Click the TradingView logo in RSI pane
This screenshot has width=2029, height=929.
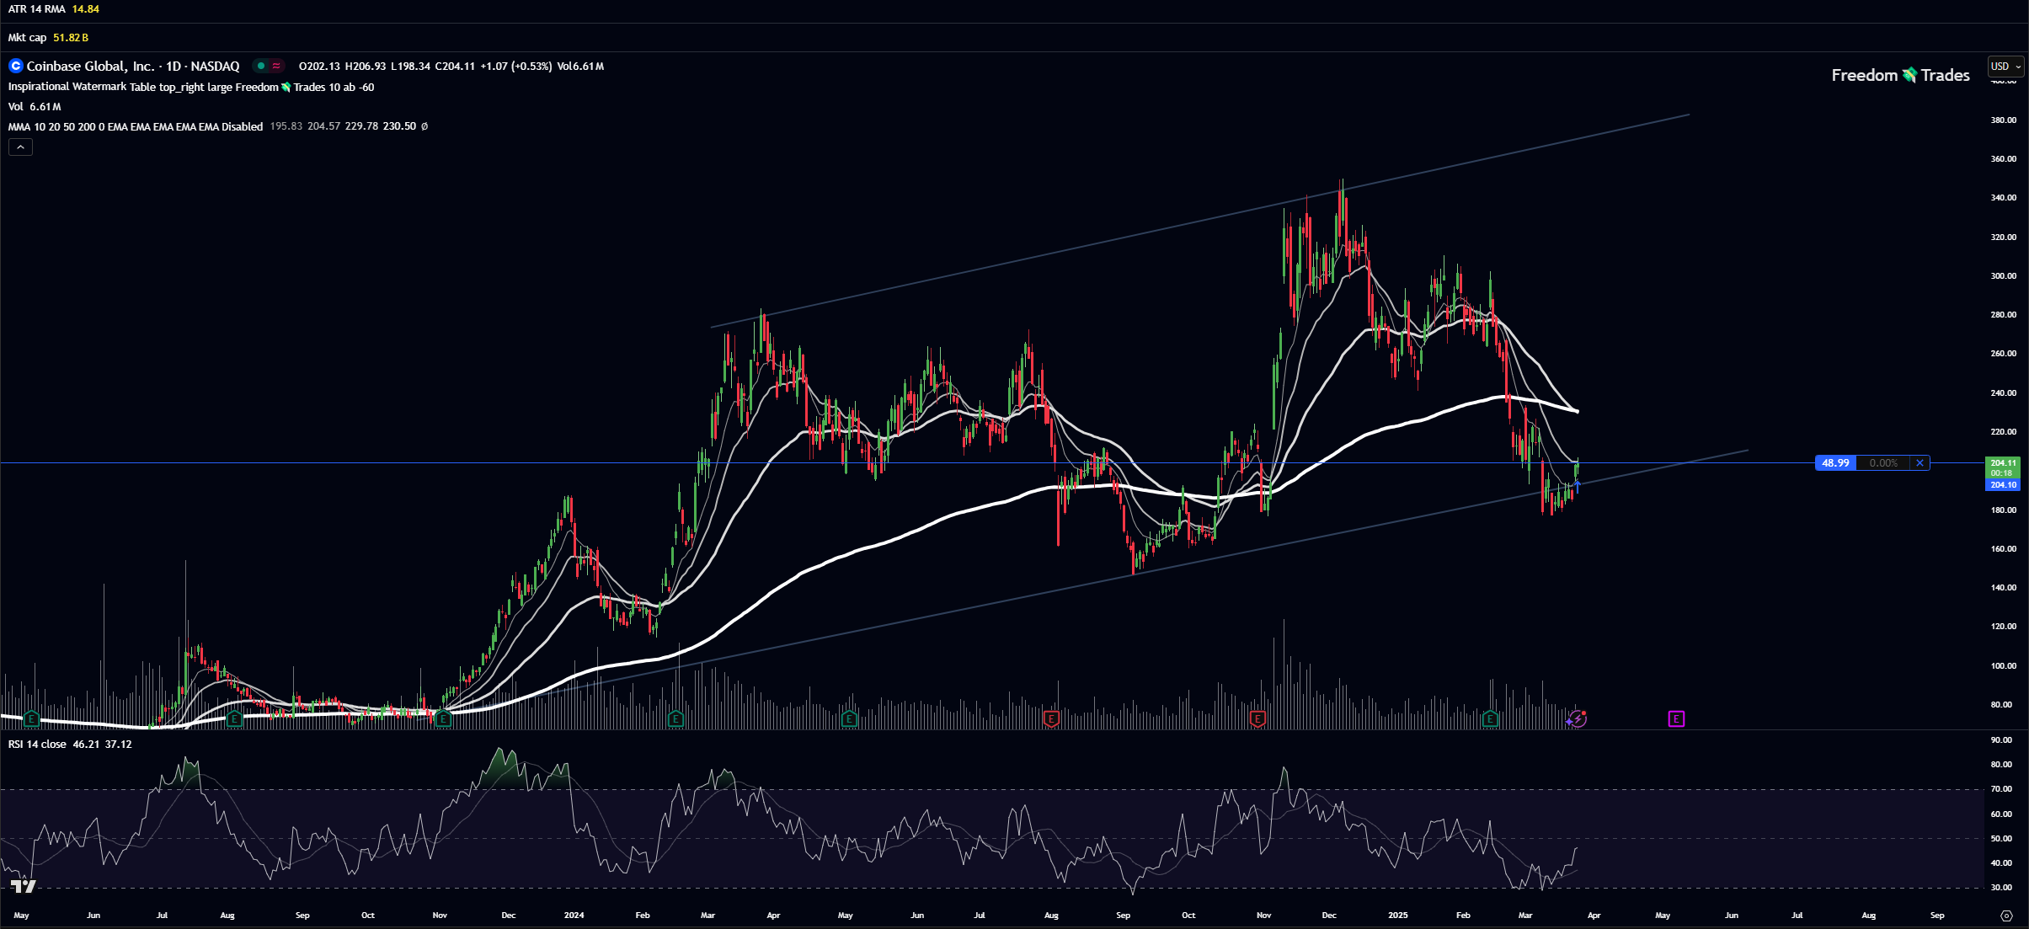point(23,885)
